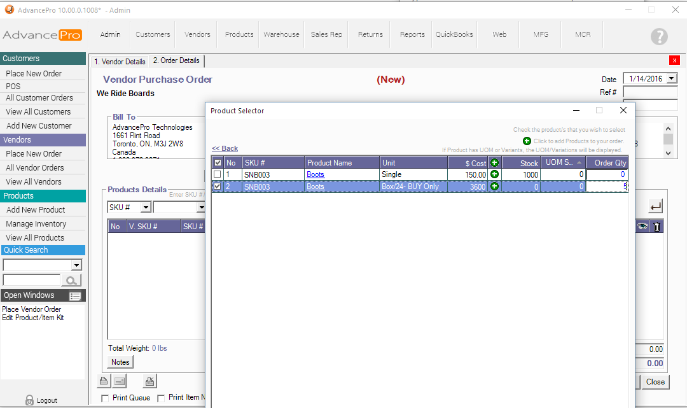Open the help question mark icon
This screenshot has width=687, height=408.
point(659,36)
